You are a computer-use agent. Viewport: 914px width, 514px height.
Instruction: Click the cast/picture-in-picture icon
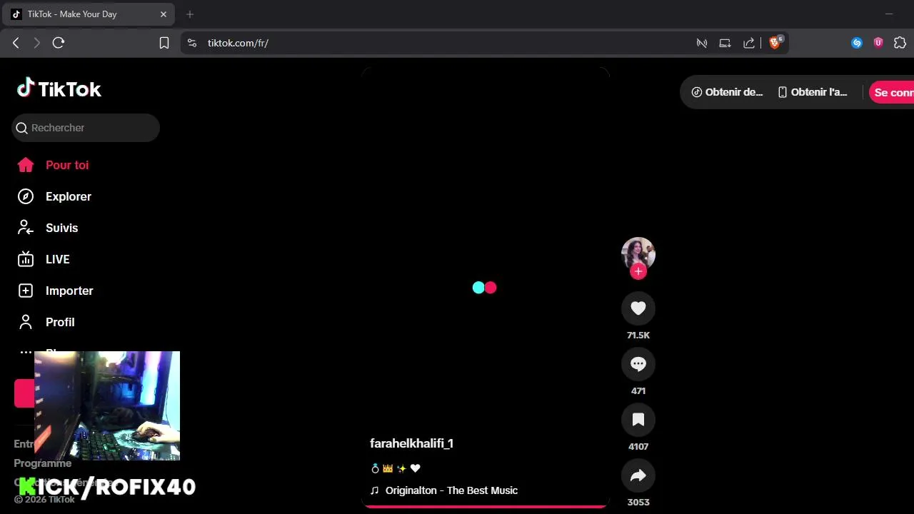point(725,43)
